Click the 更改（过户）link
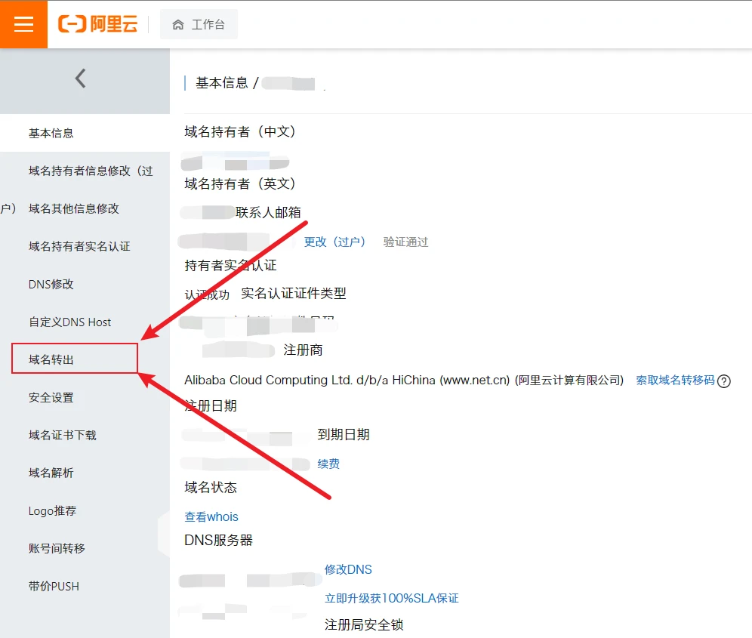Screen dimensions: 752x638 point(334,242)
